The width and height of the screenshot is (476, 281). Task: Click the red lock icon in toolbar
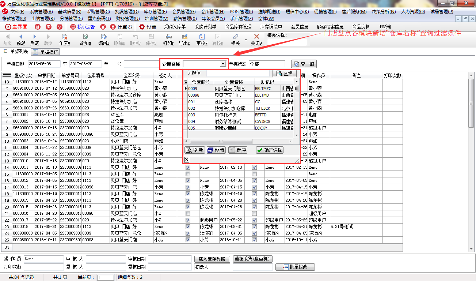[38, 27]
